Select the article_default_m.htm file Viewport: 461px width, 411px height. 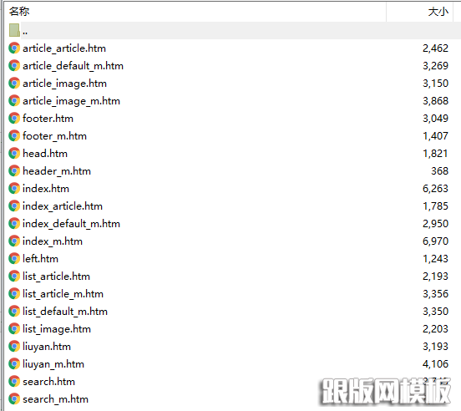73,66
